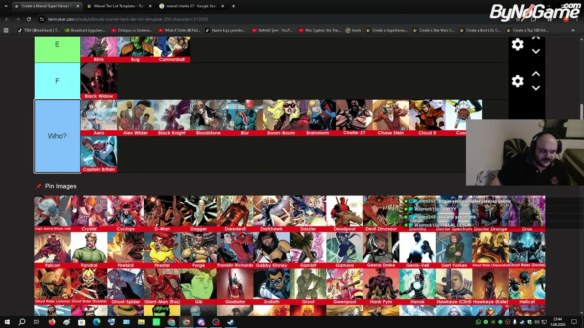This screenshot has height=328, width=584.
Task: Select the Black Knight character image
Action: (172, 118)
